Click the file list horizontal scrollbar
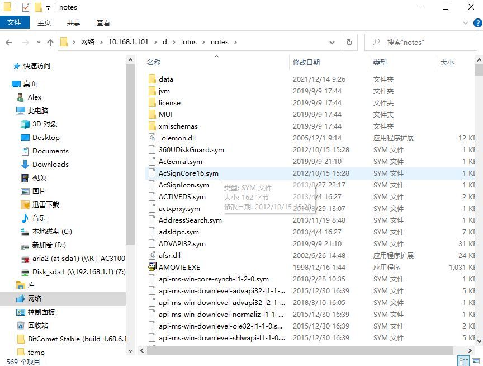Screen dimensions: 483x366 point(300,350)
